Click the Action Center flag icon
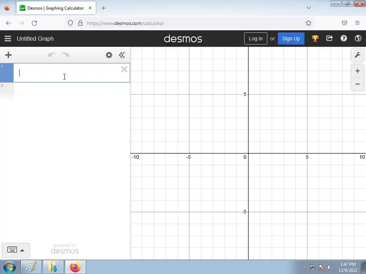 321,267
